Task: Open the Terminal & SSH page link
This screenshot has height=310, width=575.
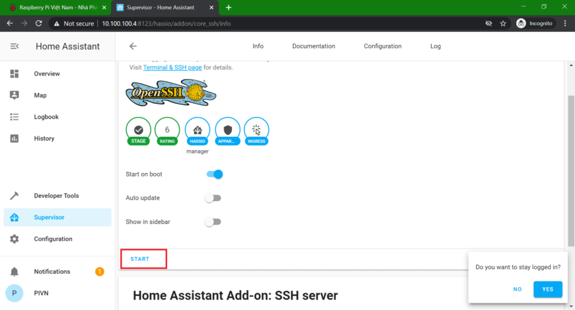Action: [172, 67]
